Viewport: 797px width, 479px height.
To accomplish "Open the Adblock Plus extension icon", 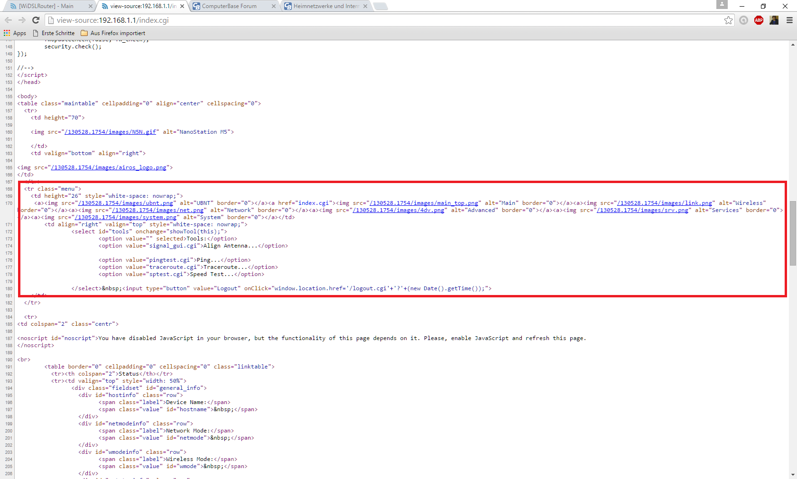I will click(x=759, y=20).
